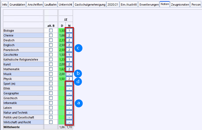Tick alt. B checkbox for Latein
The height and width of the screenshot is (130, 202).
click(51, 108)
